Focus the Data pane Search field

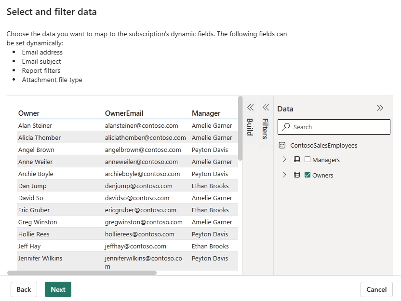point(334,127)
